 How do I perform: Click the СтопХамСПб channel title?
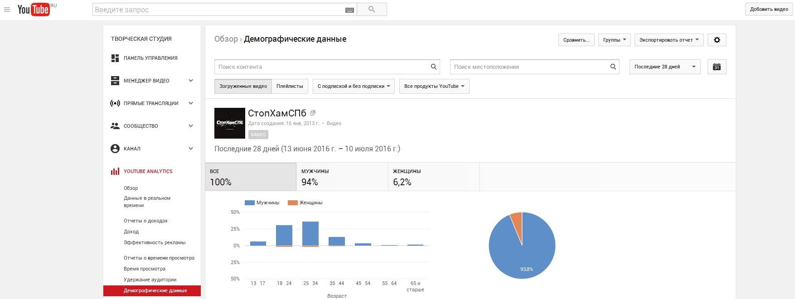point(277,113)
